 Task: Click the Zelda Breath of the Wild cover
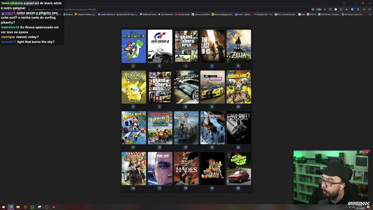click(x=239, y=46)
